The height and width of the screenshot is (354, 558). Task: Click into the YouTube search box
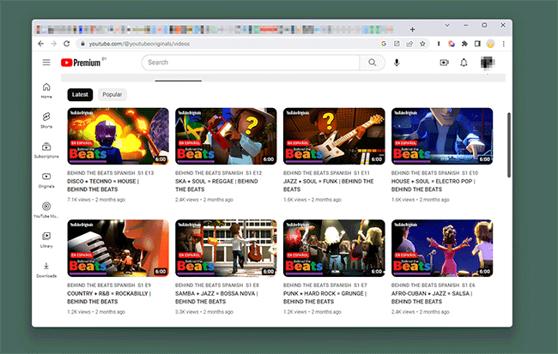click(249, 63)
